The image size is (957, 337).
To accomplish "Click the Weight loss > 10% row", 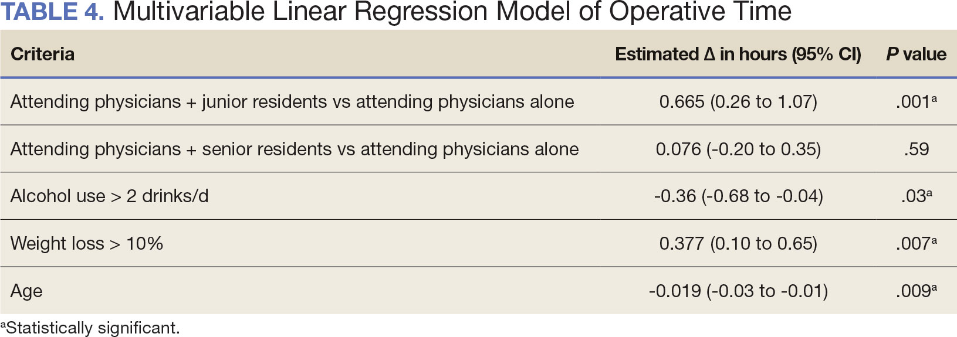I will (478, 243).
